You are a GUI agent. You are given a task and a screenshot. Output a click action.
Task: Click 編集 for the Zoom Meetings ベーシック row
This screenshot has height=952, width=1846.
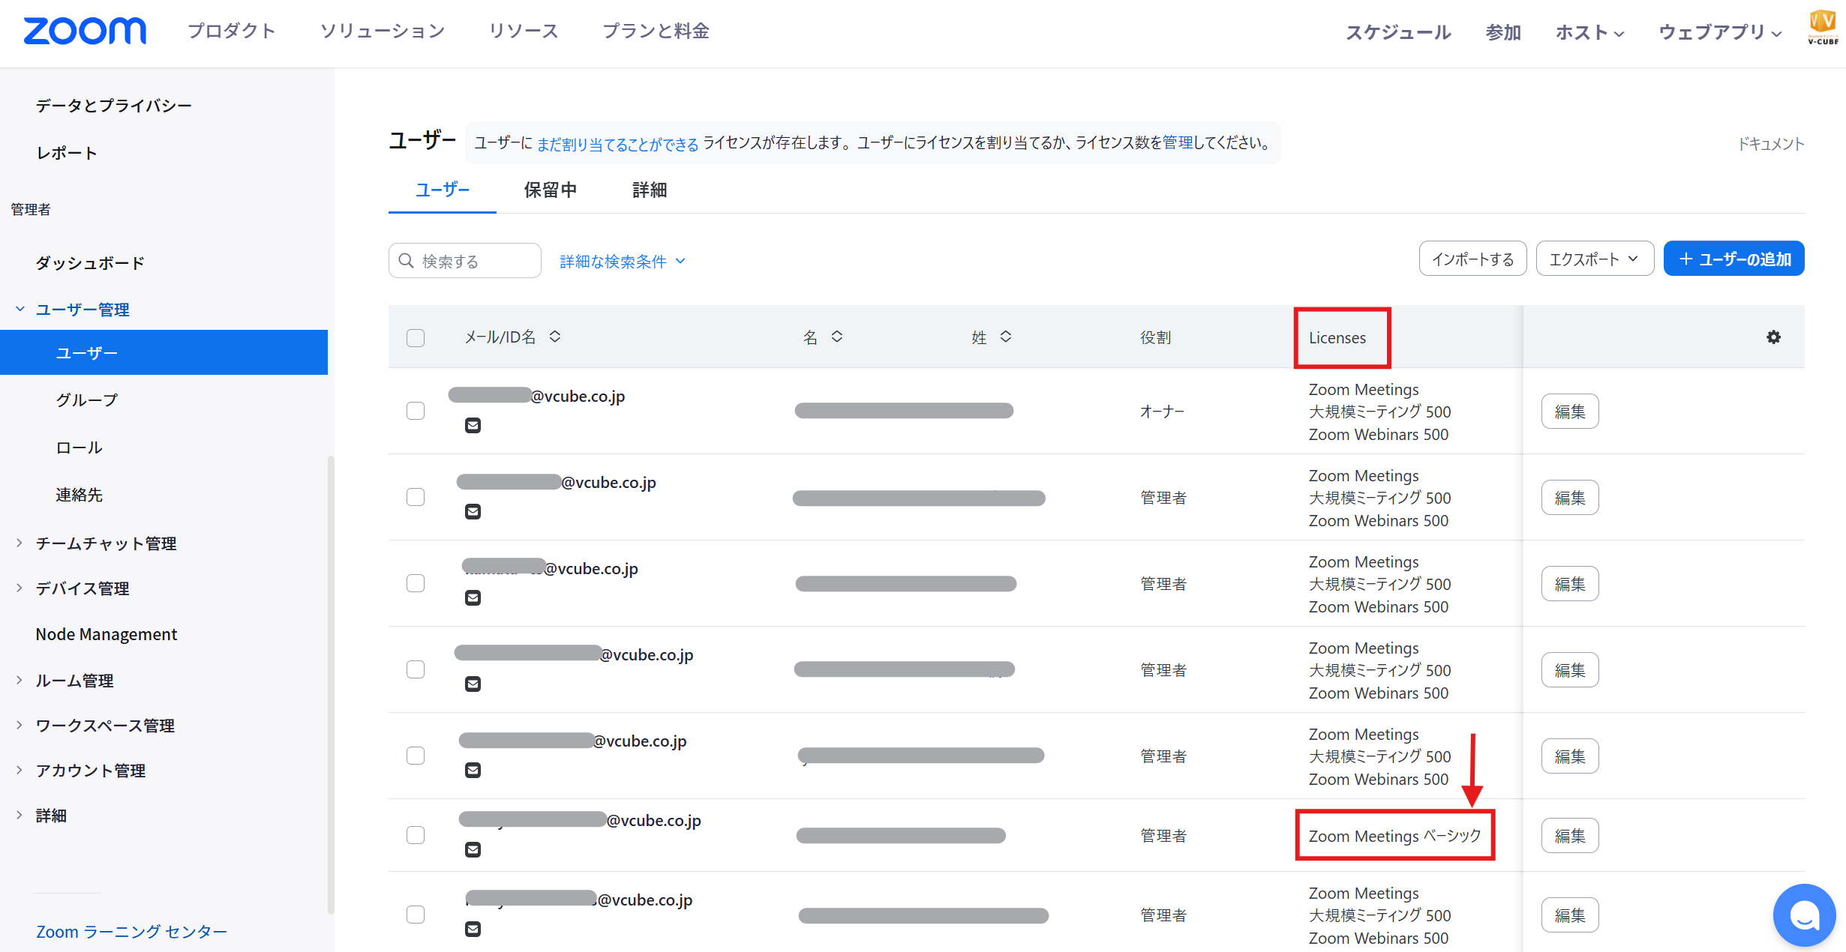1570,836
